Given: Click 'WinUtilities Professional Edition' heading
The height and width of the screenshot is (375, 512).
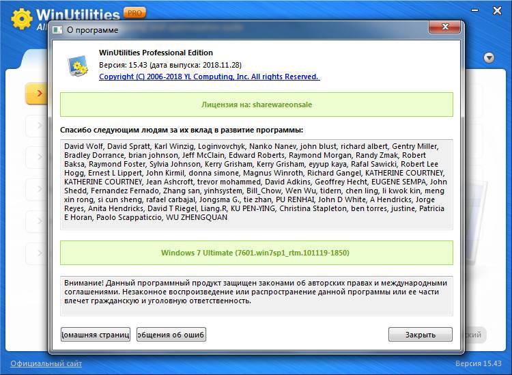Looking at the screenshot, I should pyautogui.click(x=156, y=53).
